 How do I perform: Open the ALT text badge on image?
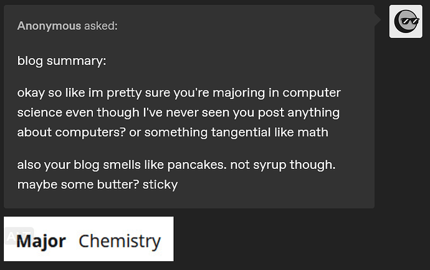point(19,236)
